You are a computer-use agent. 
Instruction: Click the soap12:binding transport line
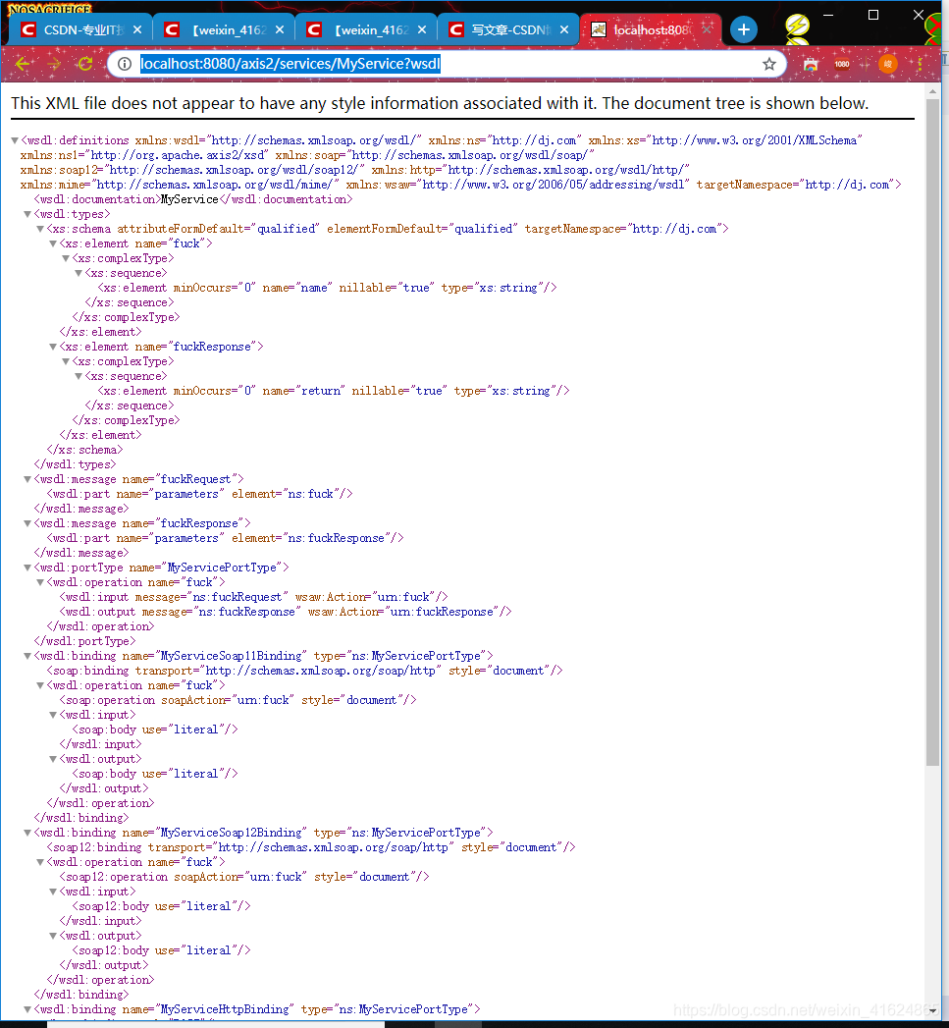click(x=311, y=847)
